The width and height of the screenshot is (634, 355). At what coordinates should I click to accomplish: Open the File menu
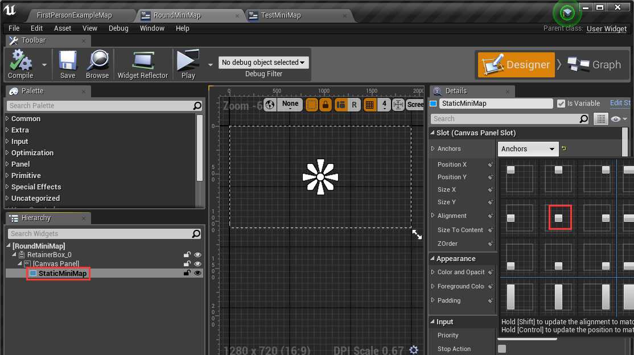click(14, 28)
